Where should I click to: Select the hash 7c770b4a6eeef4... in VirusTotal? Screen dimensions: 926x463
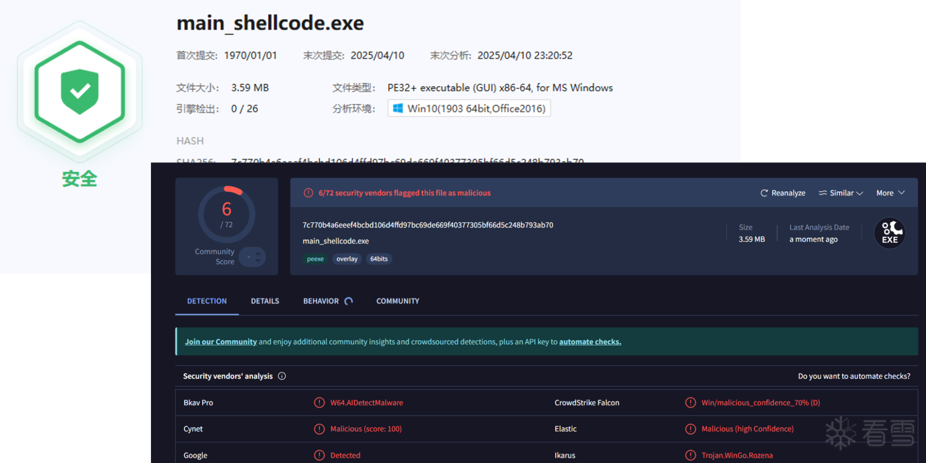tap(428, 225)
